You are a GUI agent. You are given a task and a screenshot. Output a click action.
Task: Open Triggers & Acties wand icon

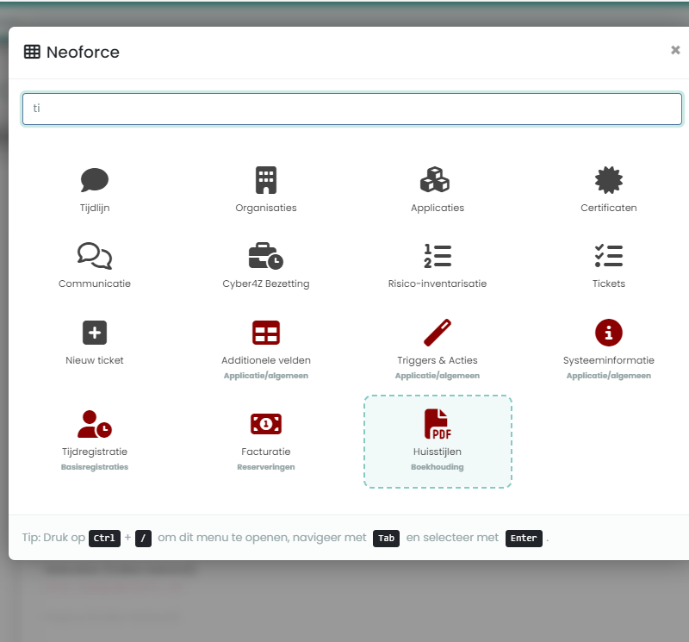pyautogui.click(x=437, y=333)
